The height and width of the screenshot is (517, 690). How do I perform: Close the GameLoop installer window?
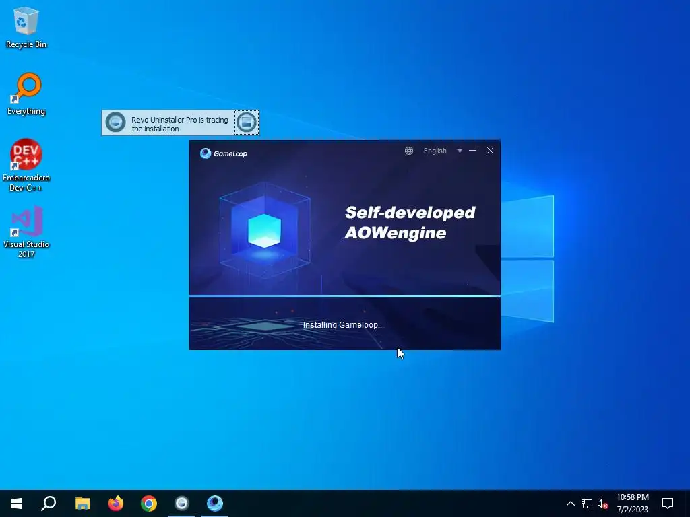pyautogui.click(x=490, y=151)
